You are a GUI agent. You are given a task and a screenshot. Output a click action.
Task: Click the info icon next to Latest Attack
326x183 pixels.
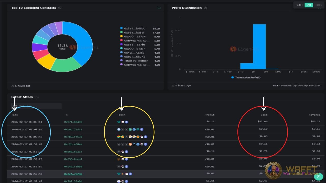pos(37,97)
